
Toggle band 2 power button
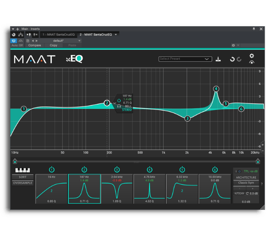tap(84, 170)
